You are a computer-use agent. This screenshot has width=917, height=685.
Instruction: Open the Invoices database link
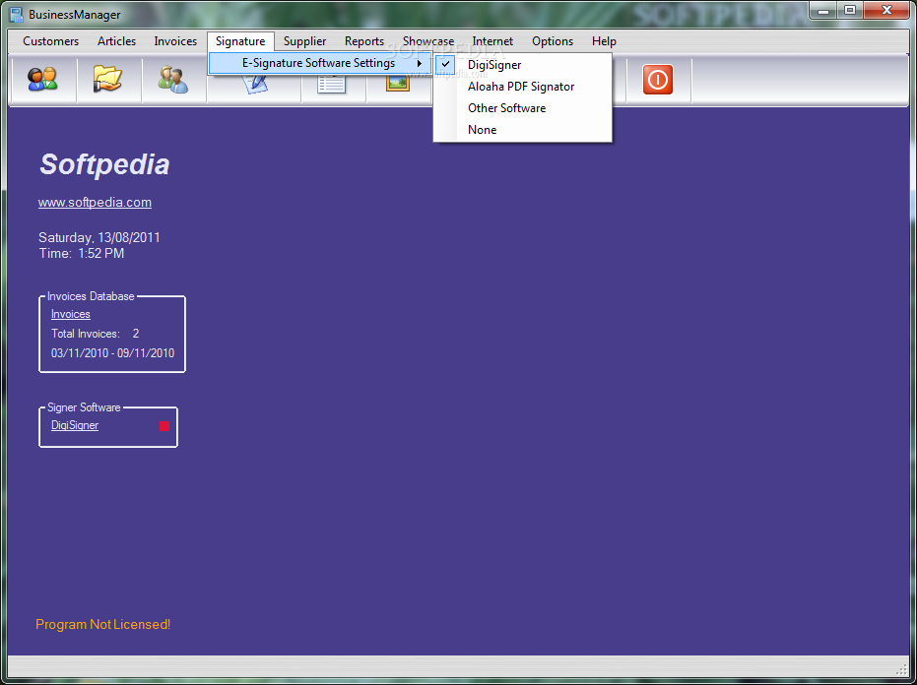(x=71, y=314)
